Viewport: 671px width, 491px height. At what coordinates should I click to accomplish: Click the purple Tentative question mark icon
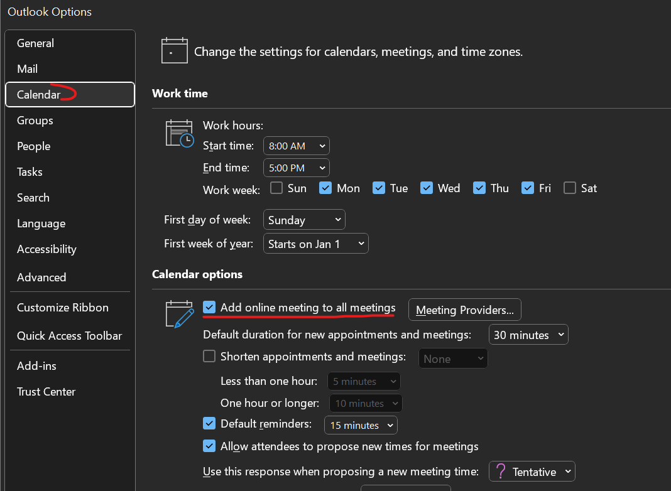pyautogui.click(x=501, y=472)
